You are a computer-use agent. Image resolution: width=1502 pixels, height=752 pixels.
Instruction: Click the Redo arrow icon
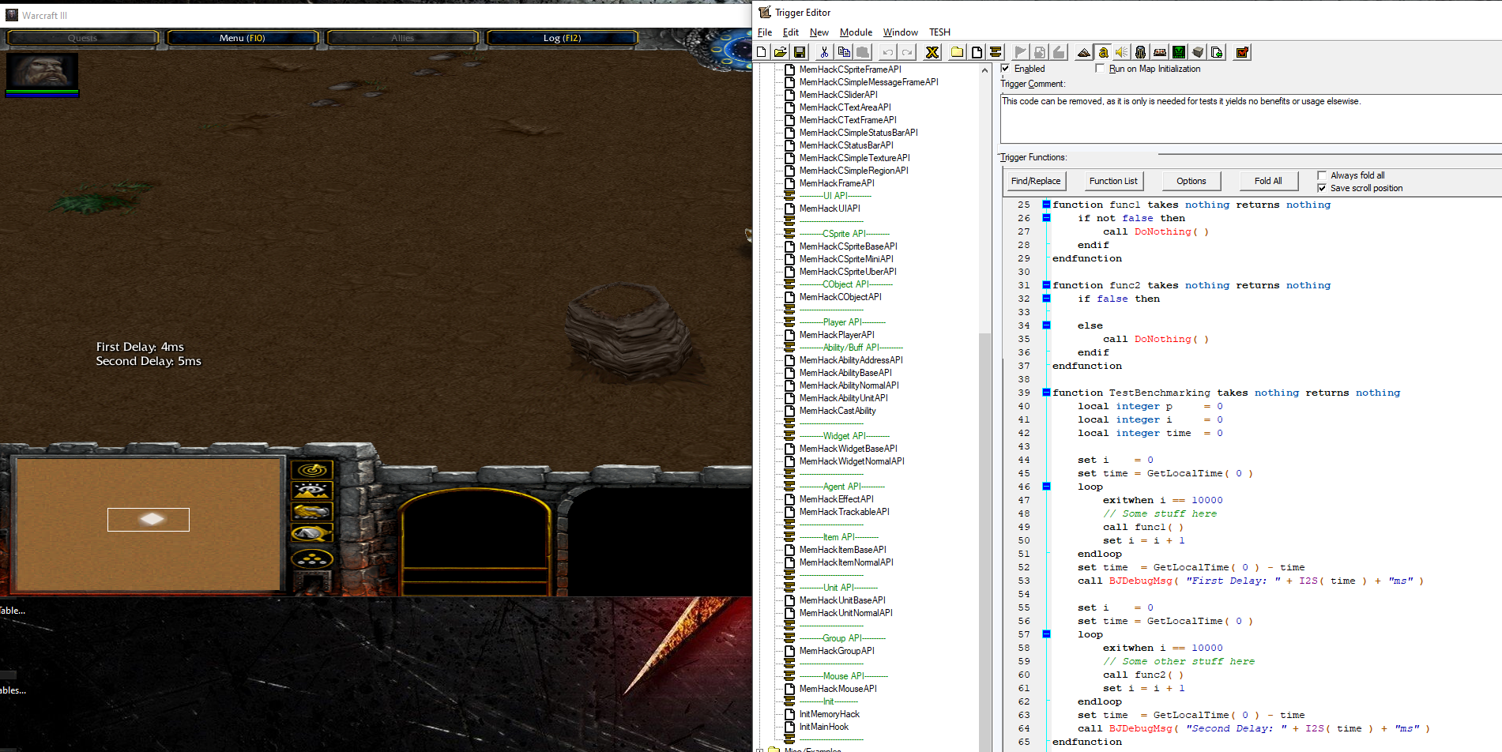pyautogui.click(x=907, y=52)
